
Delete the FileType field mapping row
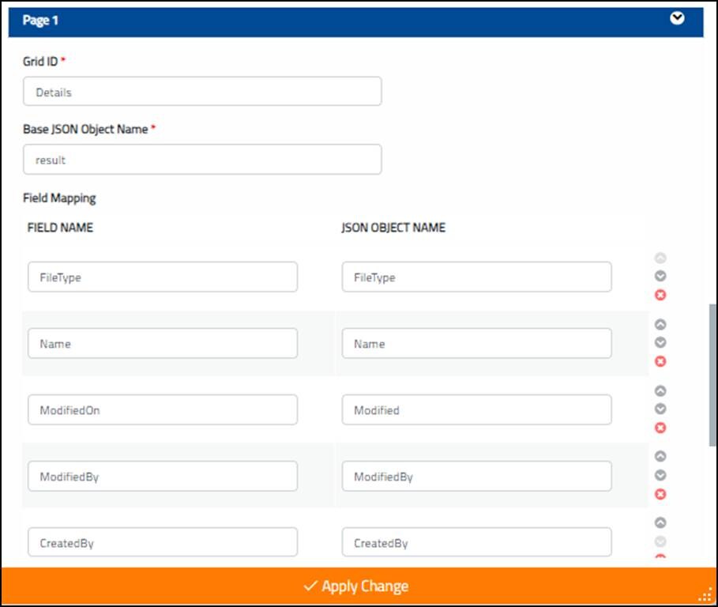pyautogui.click(x=660, y=295)
